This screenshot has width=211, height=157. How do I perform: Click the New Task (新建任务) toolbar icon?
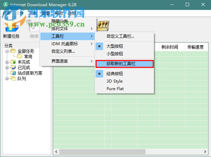[11, 27]
